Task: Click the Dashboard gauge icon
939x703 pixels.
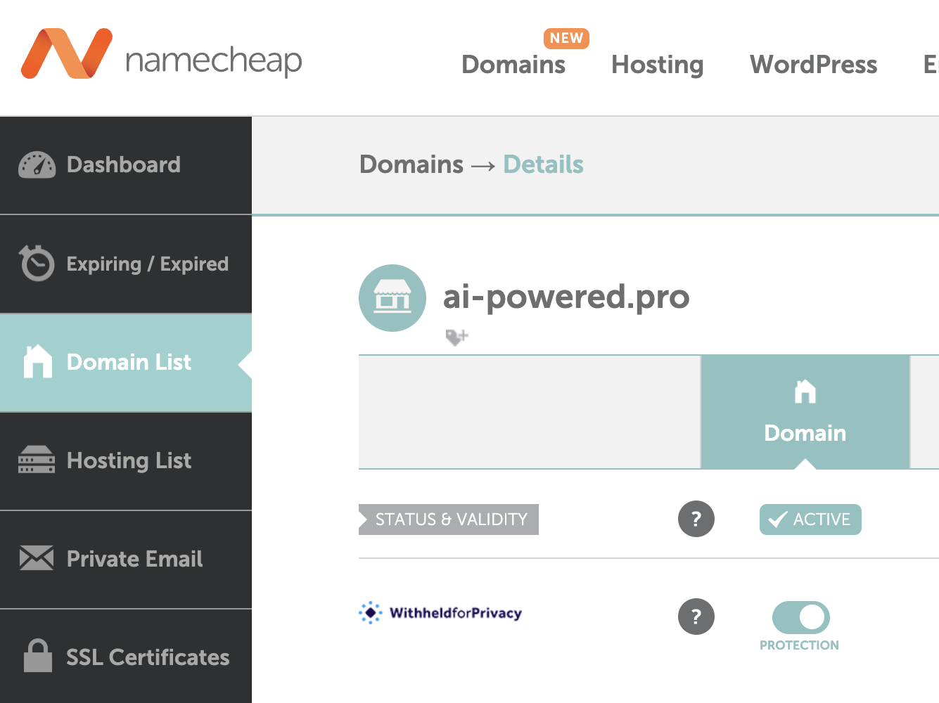Action: [37, 165]
